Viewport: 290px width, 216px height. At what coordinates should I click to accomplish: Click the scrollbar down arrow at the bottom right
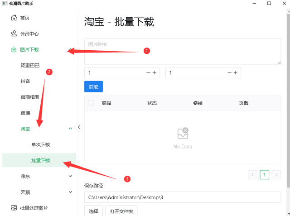(289, 214)
